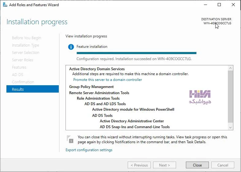This screenshot has width=241, height=172.
Task: Click Role Administration Tools entry
Action: click(98, 98)
